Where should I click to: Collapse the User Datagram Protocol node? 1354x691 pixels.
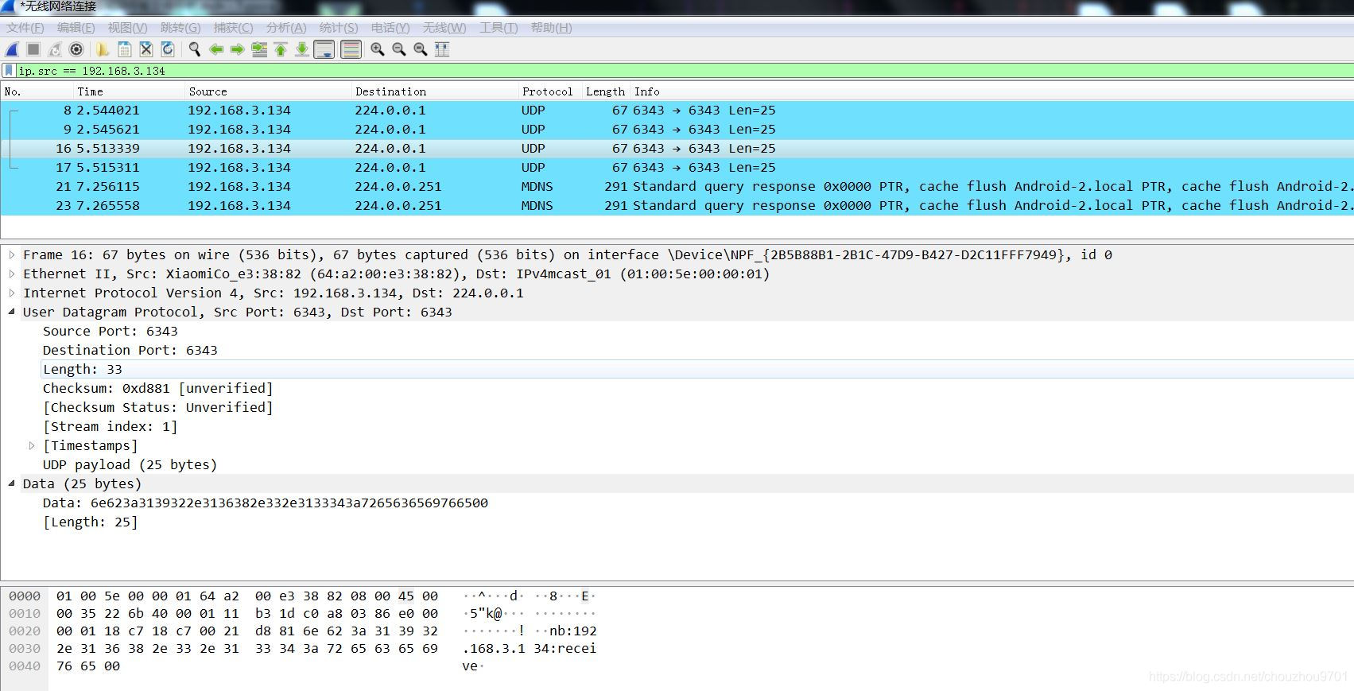click(x=12, y=313)
